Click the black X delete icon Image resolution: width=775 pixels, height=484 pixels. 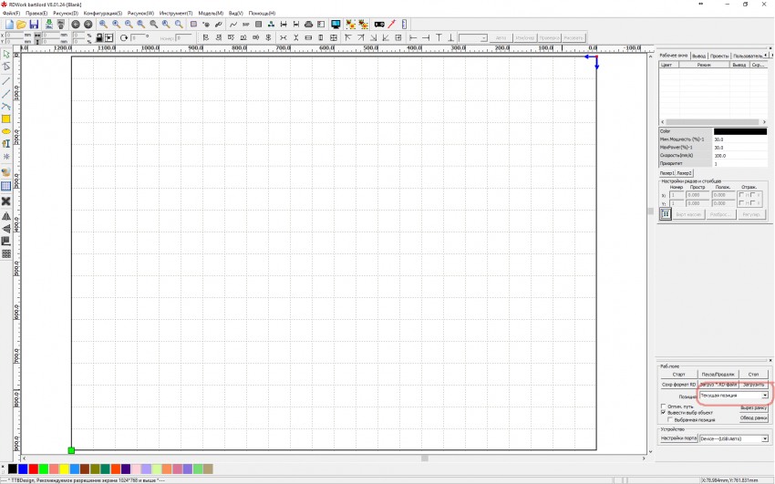tap(6, 201)
